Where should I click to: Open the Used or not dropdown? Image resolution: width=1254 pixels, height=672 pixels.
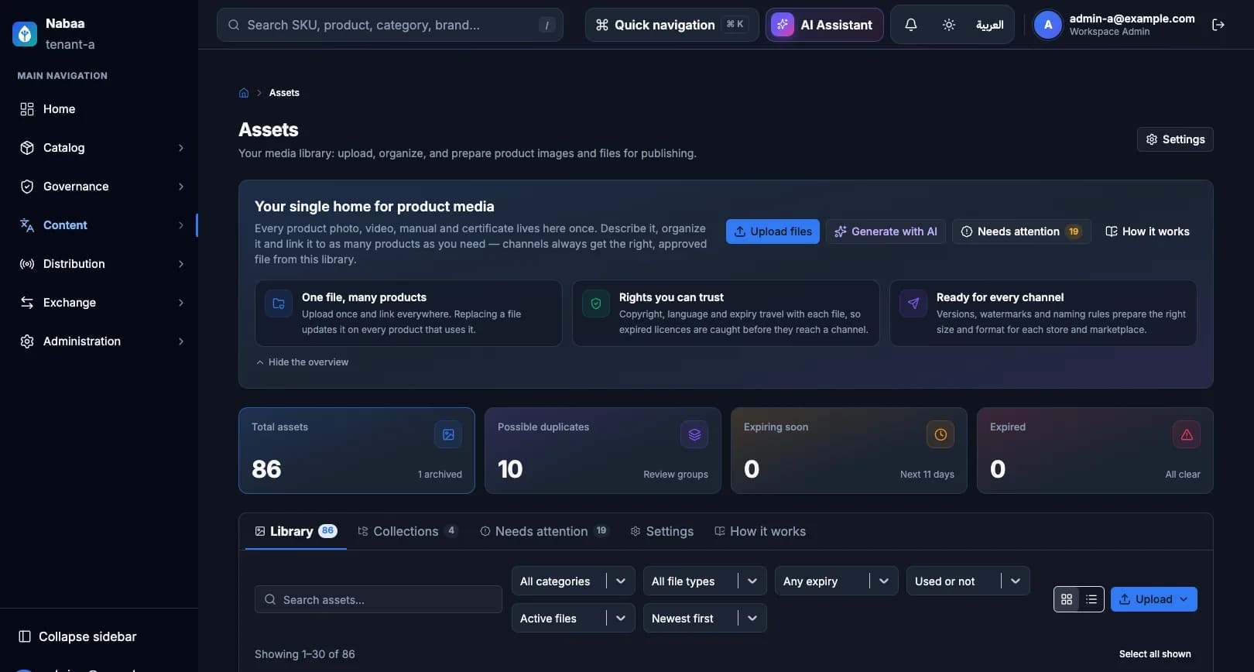968,581
